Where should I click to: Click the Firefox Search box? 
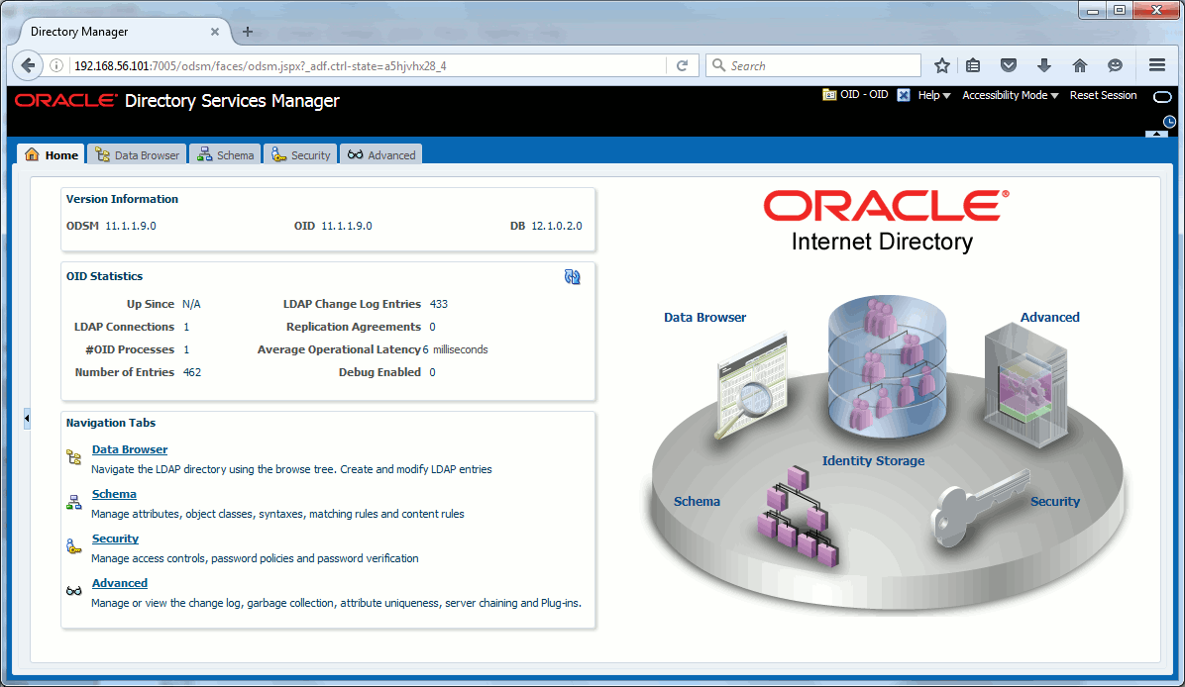click(x=813, y=65)
